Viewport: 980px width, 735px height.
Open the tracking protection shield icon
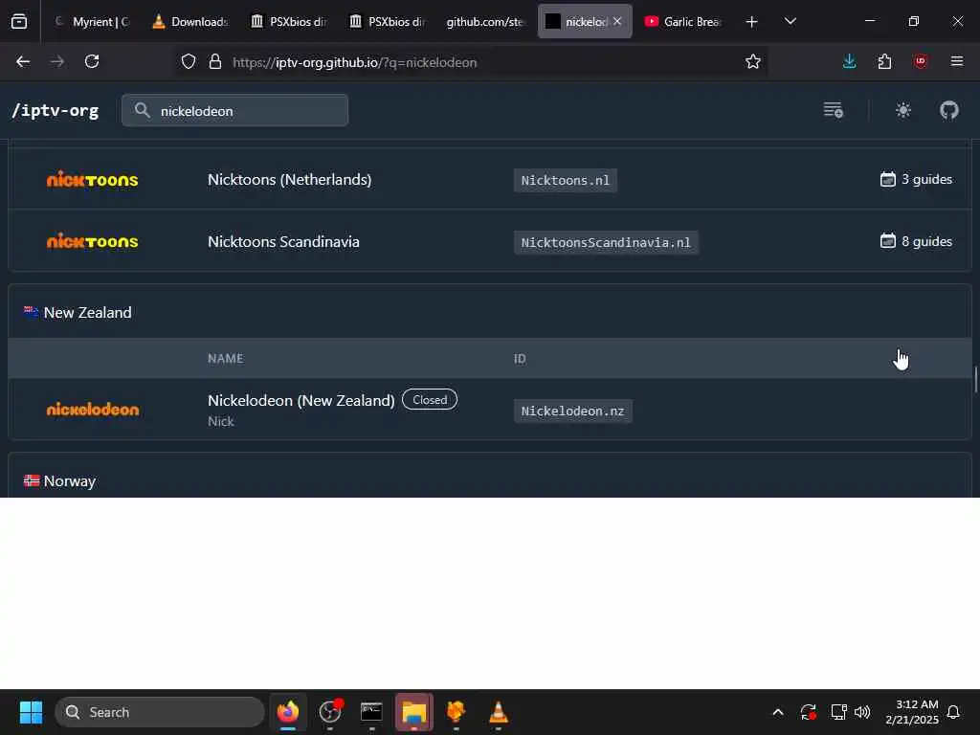[189, 62]
